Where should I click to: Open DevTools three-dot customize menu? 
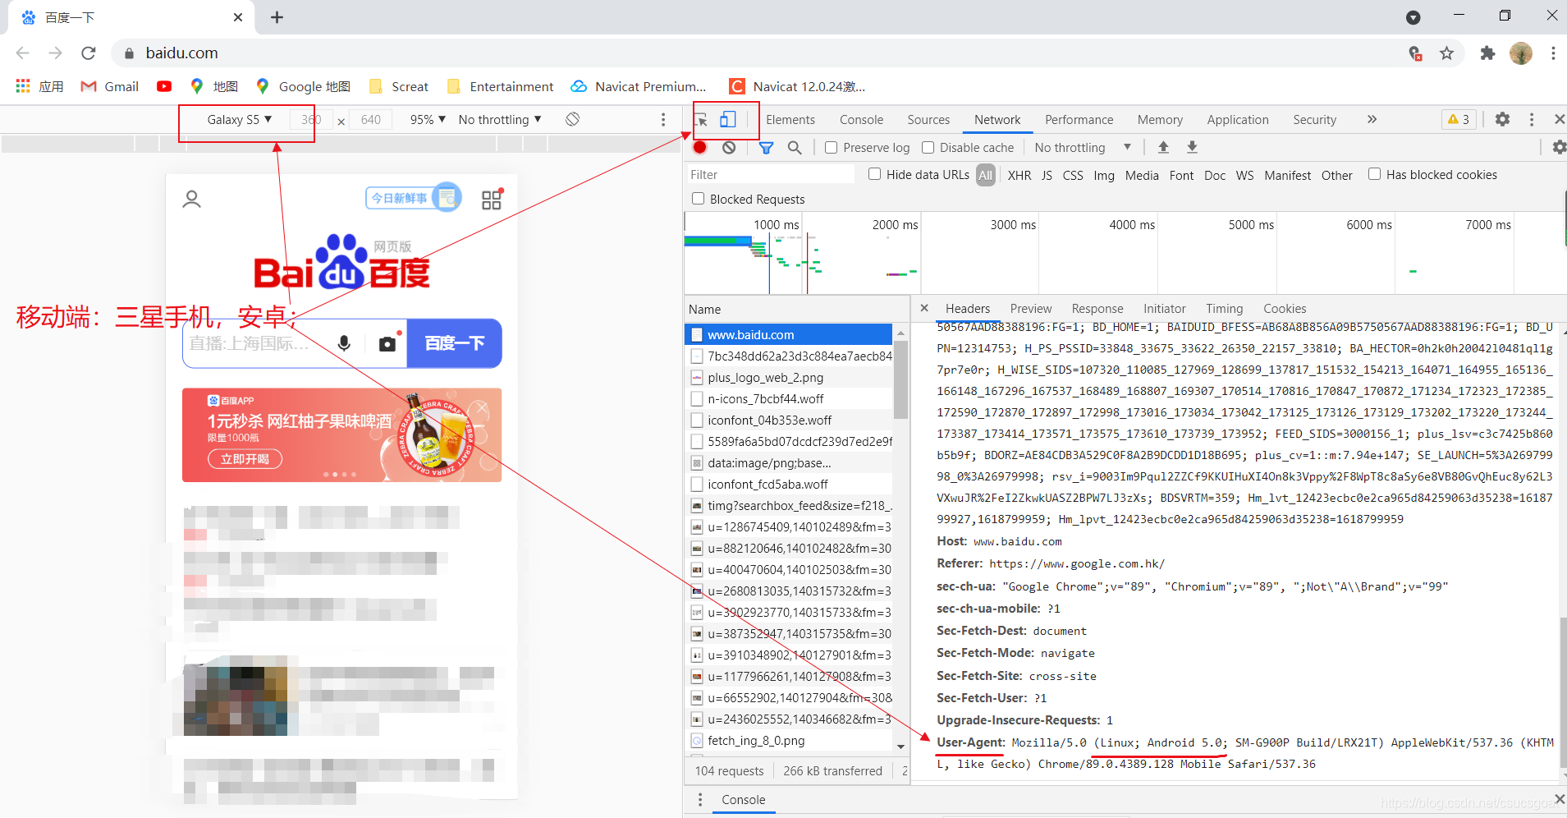pyautogui.click(x=1531, y=119)
